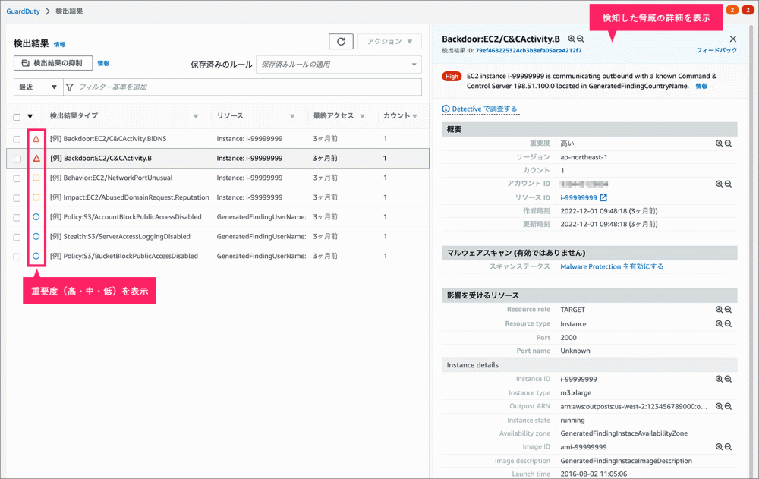The image size is (759, 479).
Task: Open the 最近 filter dropdown
Action: click(38, 87)
